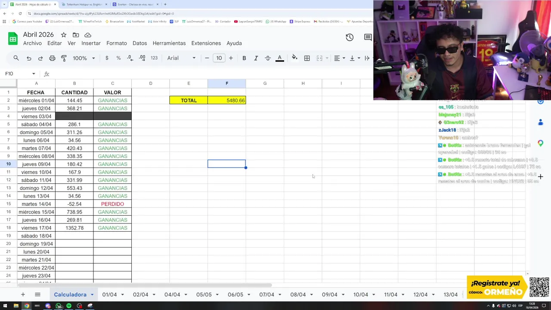Open Calculadora sheet tab menu arrow
The image size is (551, 310).
click(x=92, y=295)
